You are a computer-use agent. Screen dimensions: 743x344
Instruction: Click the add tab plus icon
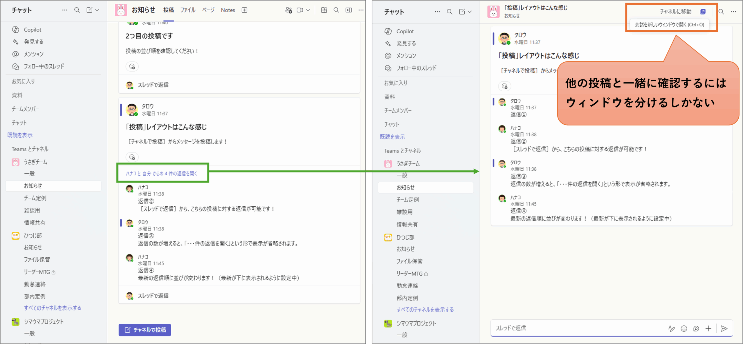[244, 10]
